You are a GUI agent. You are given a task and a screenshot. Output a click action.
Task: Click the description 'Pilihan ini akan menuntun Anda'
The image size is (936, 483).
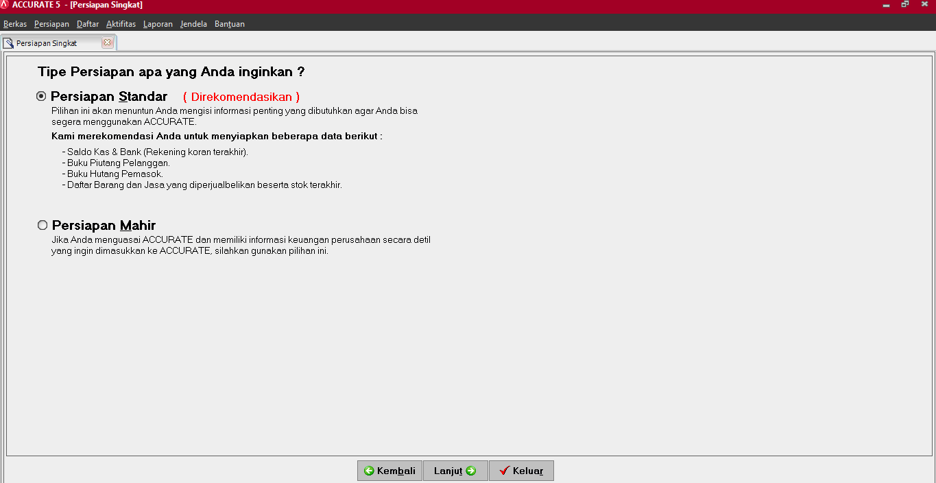tap(235, 116)
